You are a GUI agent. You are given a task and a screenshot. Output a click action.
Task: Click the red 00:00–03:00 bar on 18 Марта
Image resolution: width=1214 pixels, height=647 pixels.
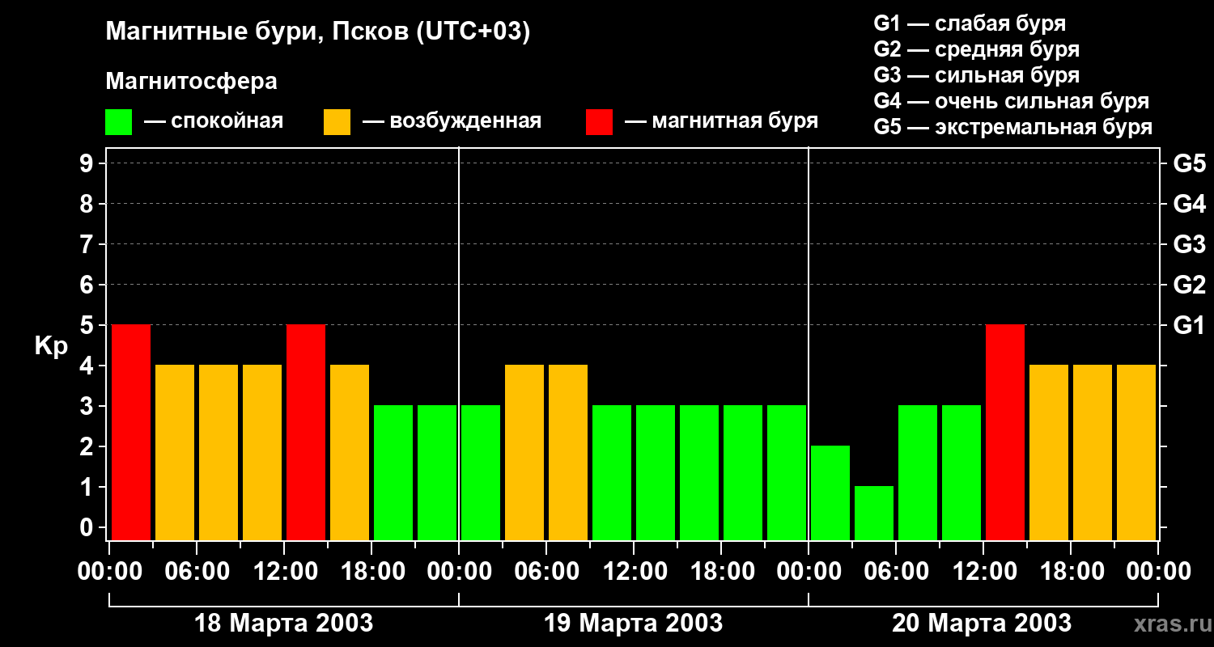point(131,432)
